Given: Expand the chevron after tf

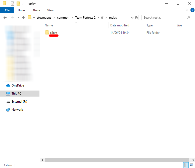Looking at the screenshot, I should point(106,18).
